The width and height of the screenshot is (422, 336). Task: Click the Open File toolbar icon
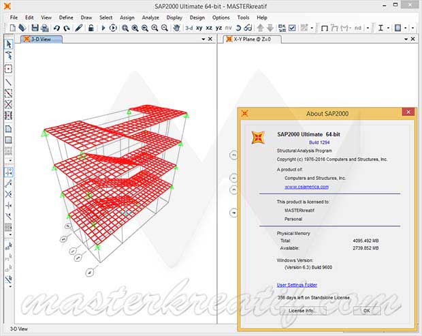coord(22,28)
